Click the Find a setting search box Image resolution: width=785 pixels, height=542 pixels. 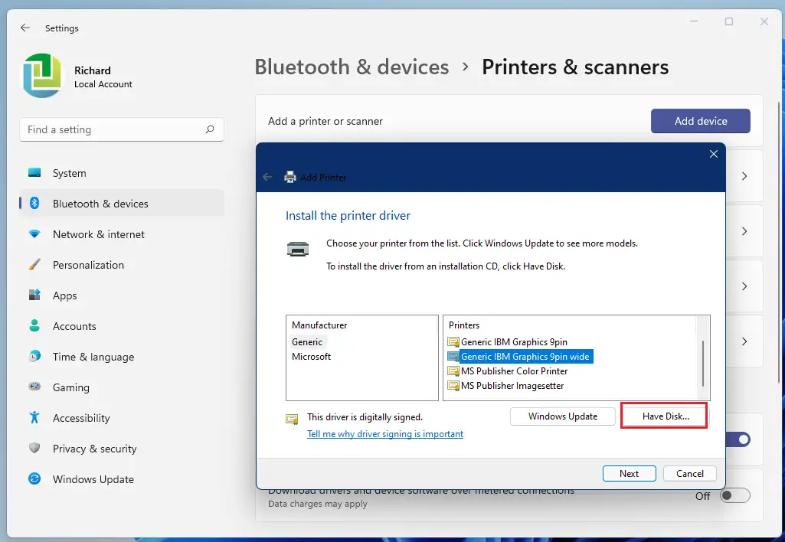122,129
